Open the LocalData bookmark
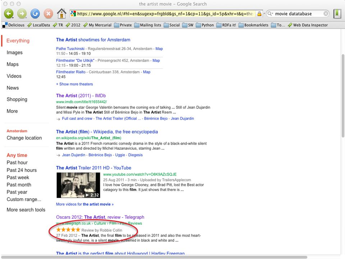 coord(39,25)
